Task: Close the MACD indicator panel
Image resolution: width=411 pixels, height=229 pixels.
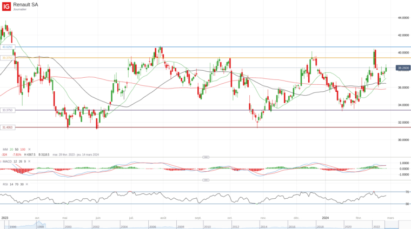Action: click(x=29, y=161)
